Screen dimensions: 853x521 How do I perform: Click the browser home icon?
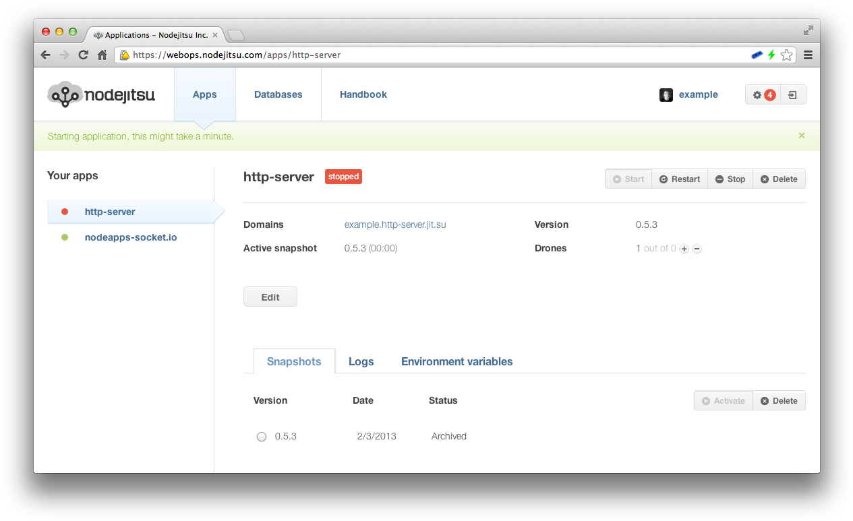pos(102,55)
